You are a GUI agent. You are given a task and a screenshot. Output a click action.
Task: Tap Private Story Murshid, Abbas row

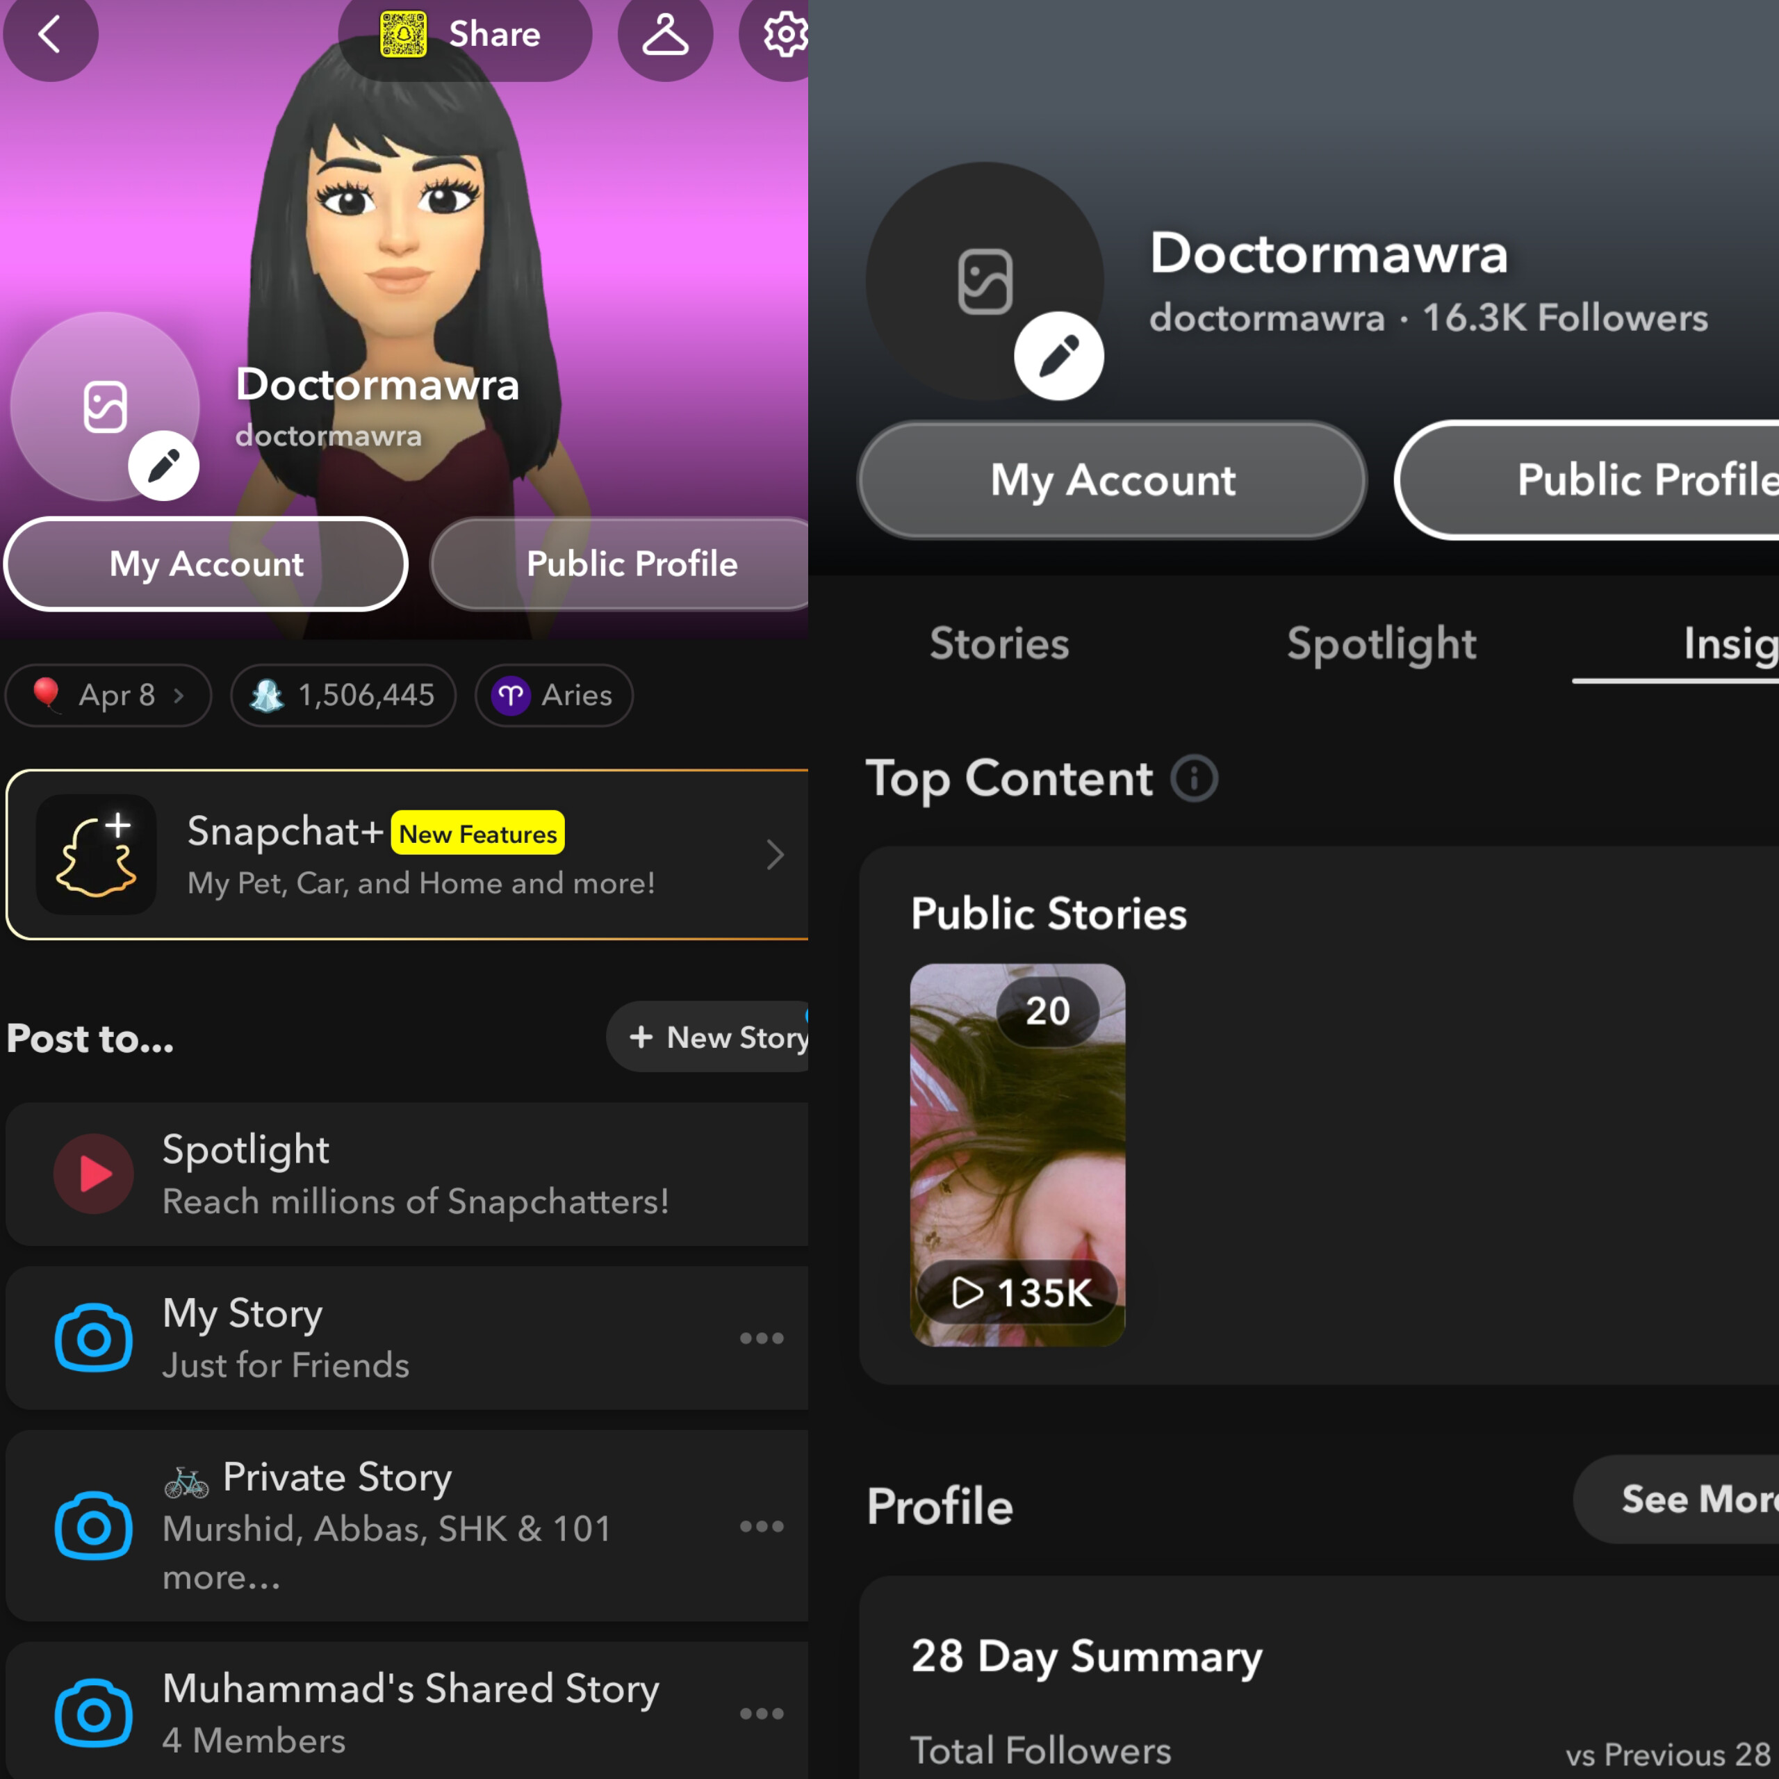point(408,1526)
